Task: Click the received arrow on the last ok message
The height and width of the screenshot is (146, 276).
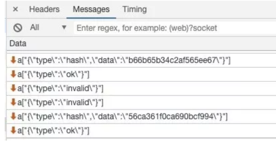Action: pyautogui.click(x=13, y=130)
